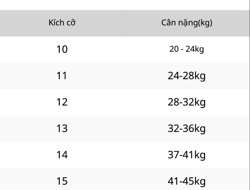The width and height of the screenshot is (250, 190).
Task: Click the 24-28kg weight value
Action: [x=187, y=76]
